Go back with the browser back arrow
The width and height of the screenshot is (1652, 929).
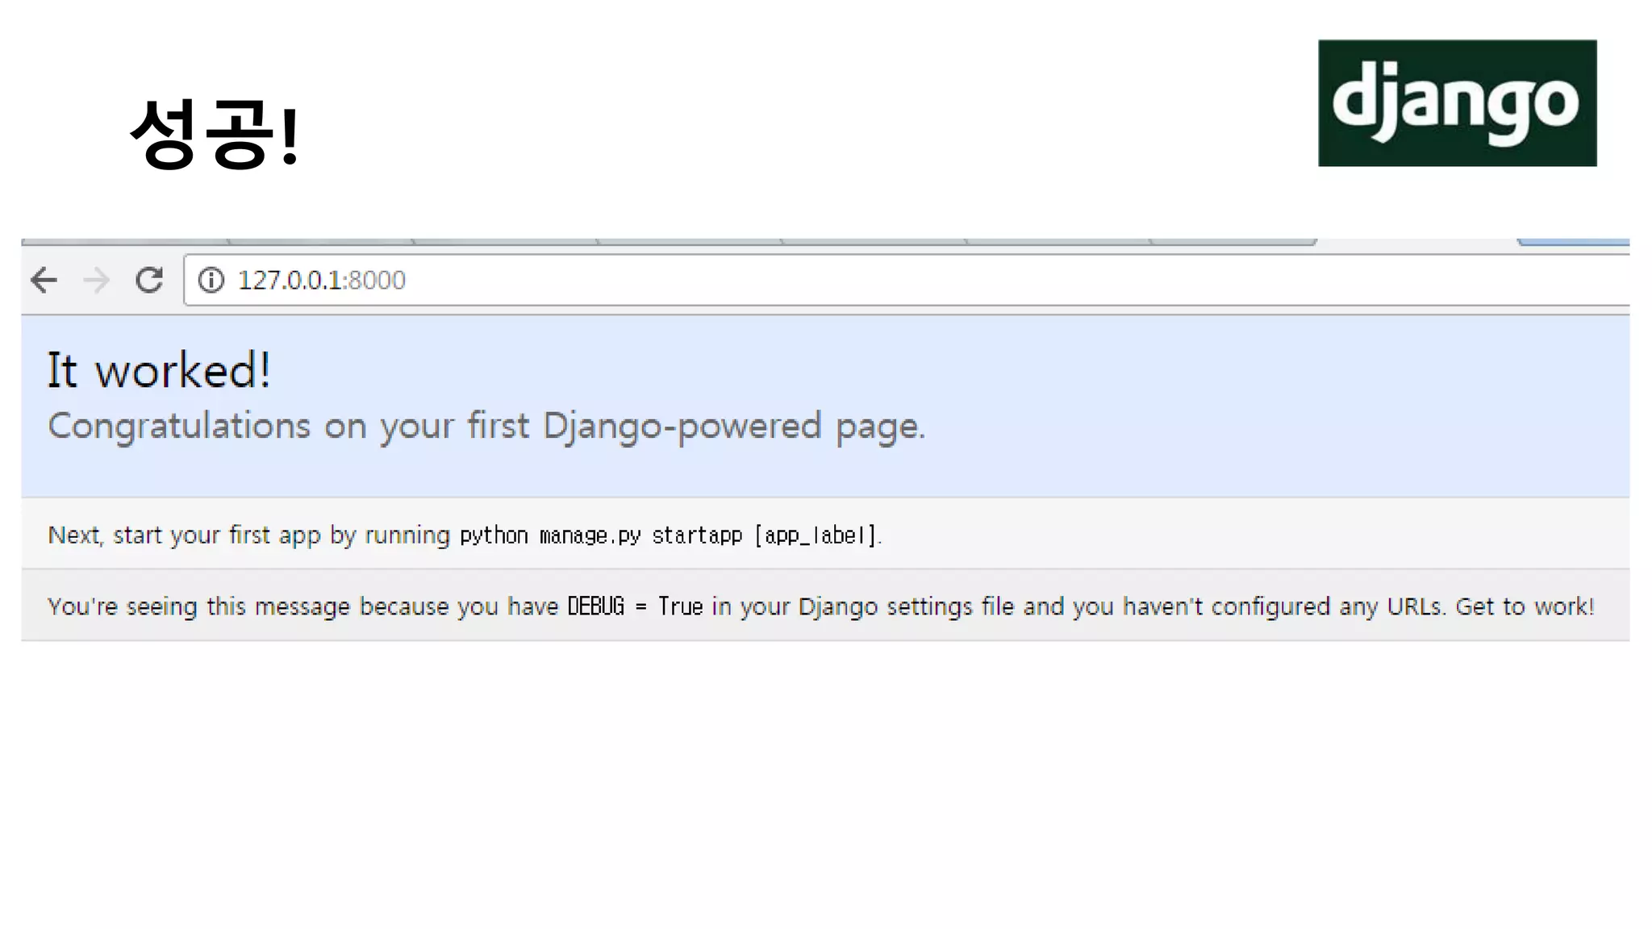tap(44, 280)
